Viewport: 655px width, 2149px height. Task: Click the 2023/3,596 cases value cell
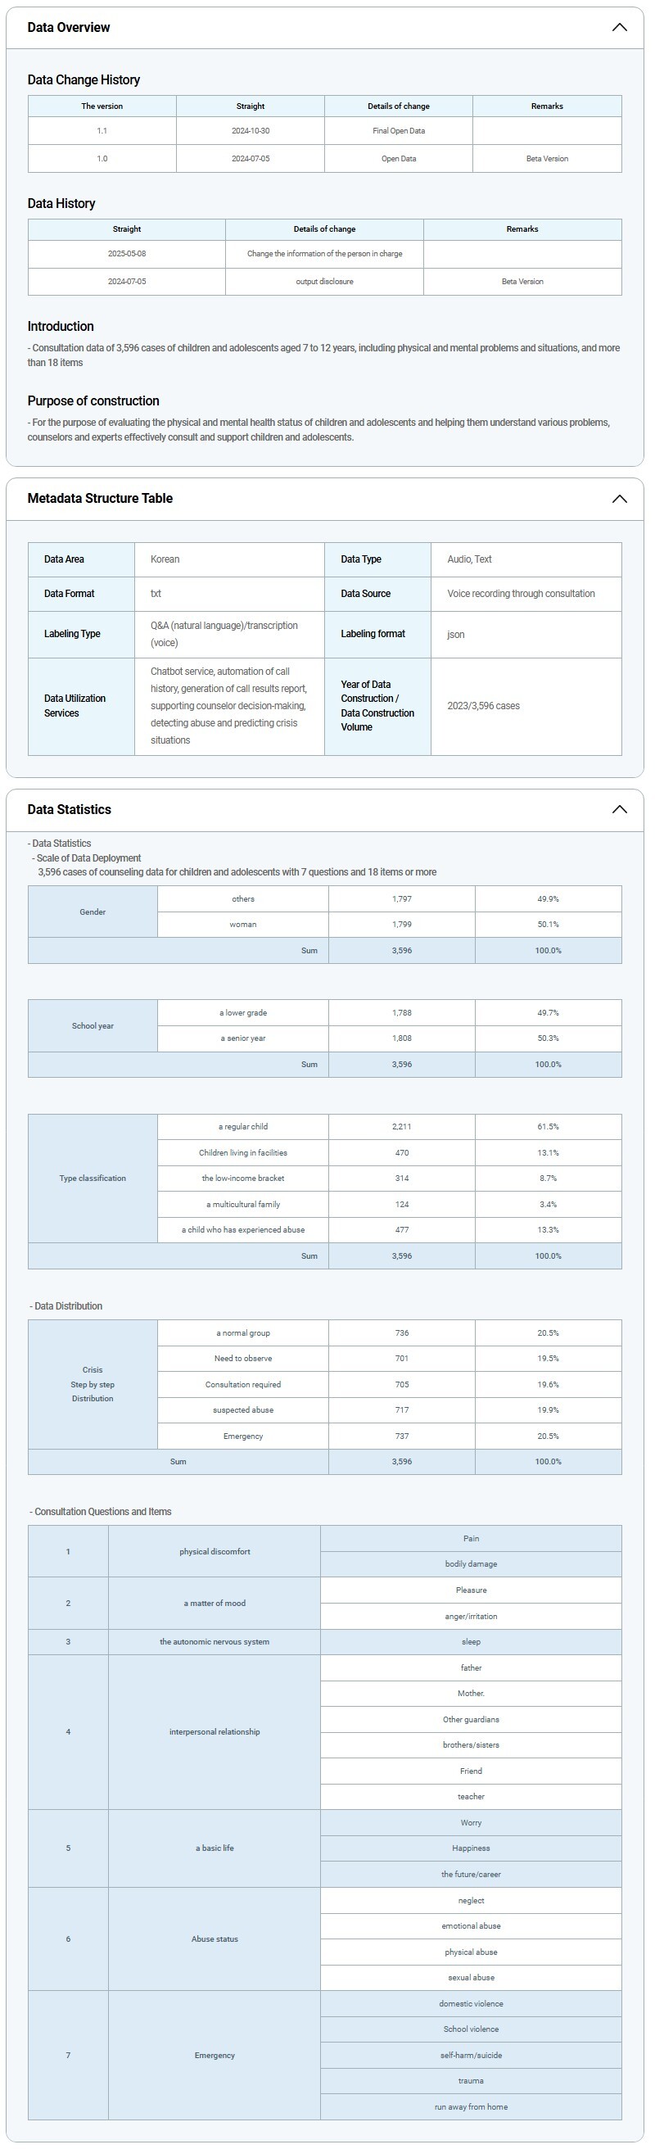click(x=483, y=706)
